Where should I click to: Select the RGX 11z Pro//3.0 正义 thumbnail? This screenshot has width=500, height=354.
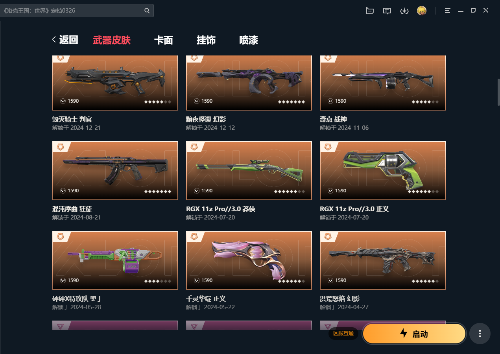tap(383, 171)
